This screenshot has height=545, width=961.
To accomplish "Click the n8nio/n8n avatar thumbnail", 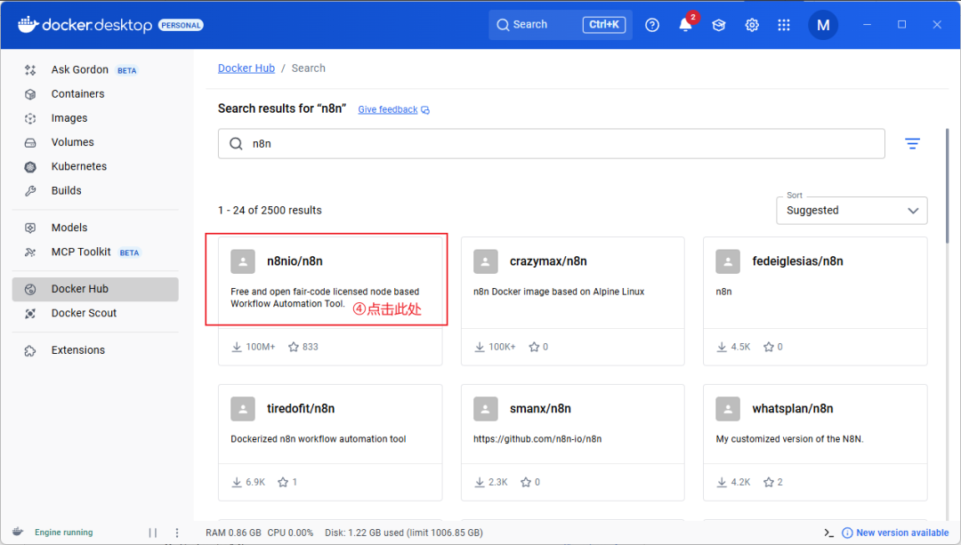I will point(243,261).
